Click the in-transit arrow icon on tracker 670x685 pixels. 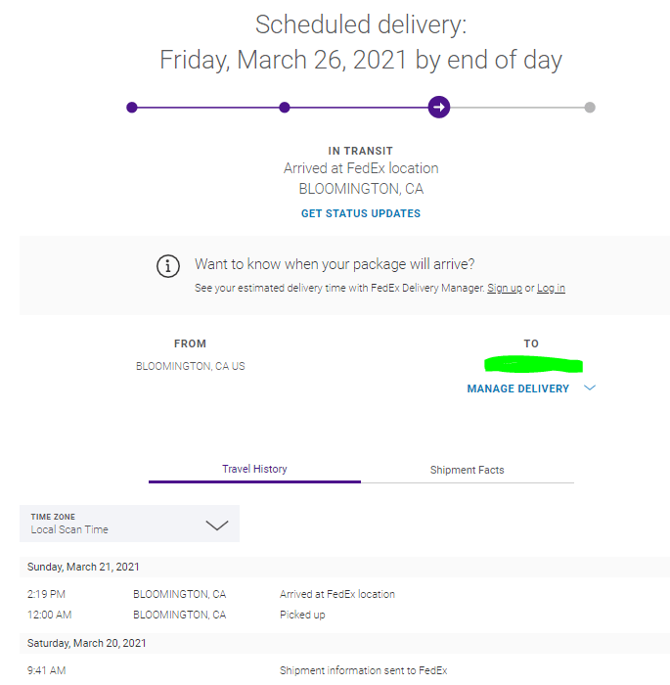pyautogui.click(x=439, y=107)
